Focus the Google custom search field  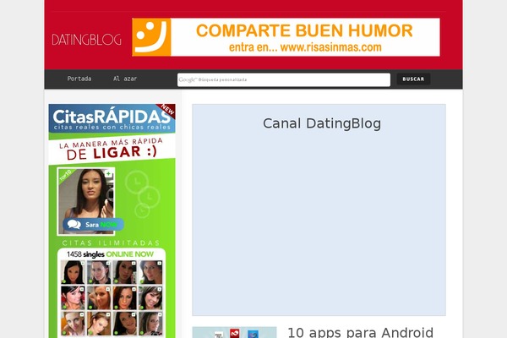click(x=284, y=79)
